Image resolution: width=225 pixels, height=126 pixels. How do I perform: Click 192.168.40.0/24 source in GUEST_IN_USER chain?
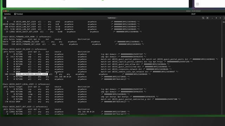(63, 77)
